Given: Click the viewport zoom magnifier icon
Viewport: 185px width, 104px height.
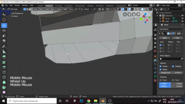Looking at the screenshot, I should 138,14.
